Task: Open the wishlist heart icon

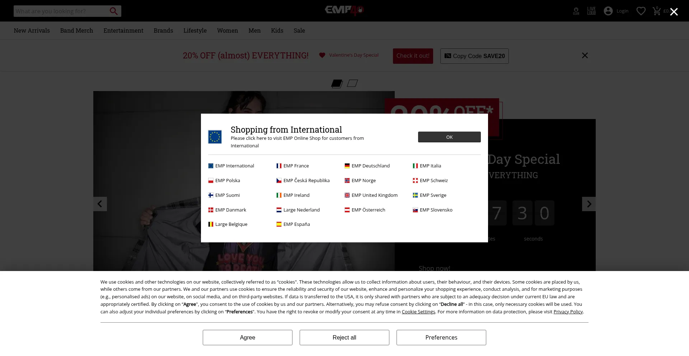Action: tap(641, 11)
